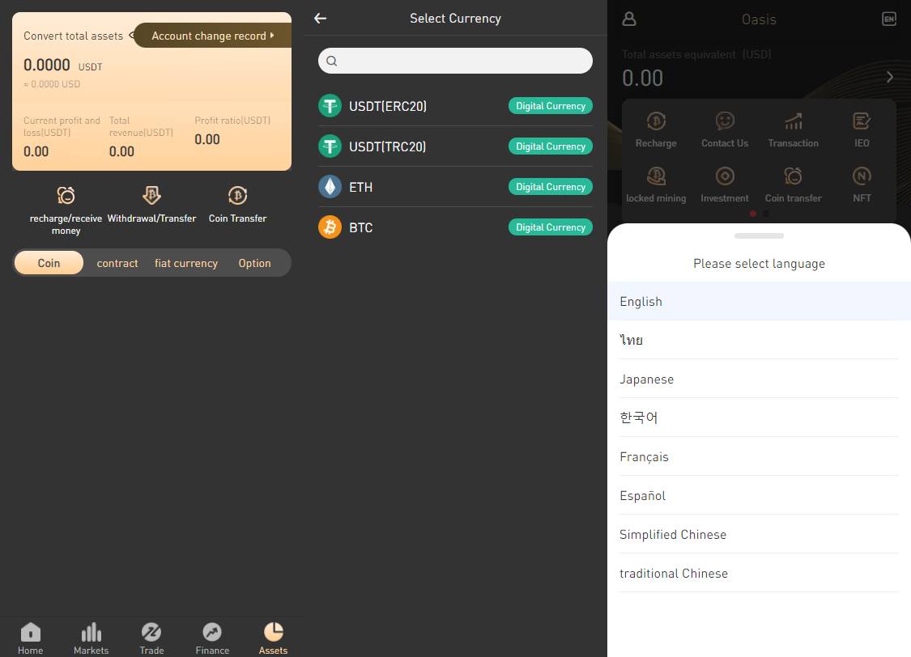The height and width of the screenshot is (657, 911).
Task: Open the EN language selector
Action: 889,19
